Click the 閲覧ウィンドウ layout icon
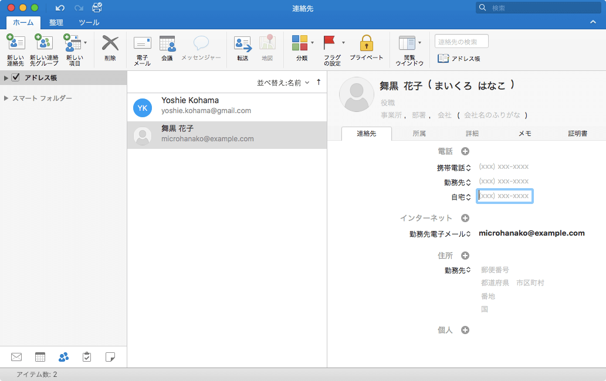 point(407,43)
